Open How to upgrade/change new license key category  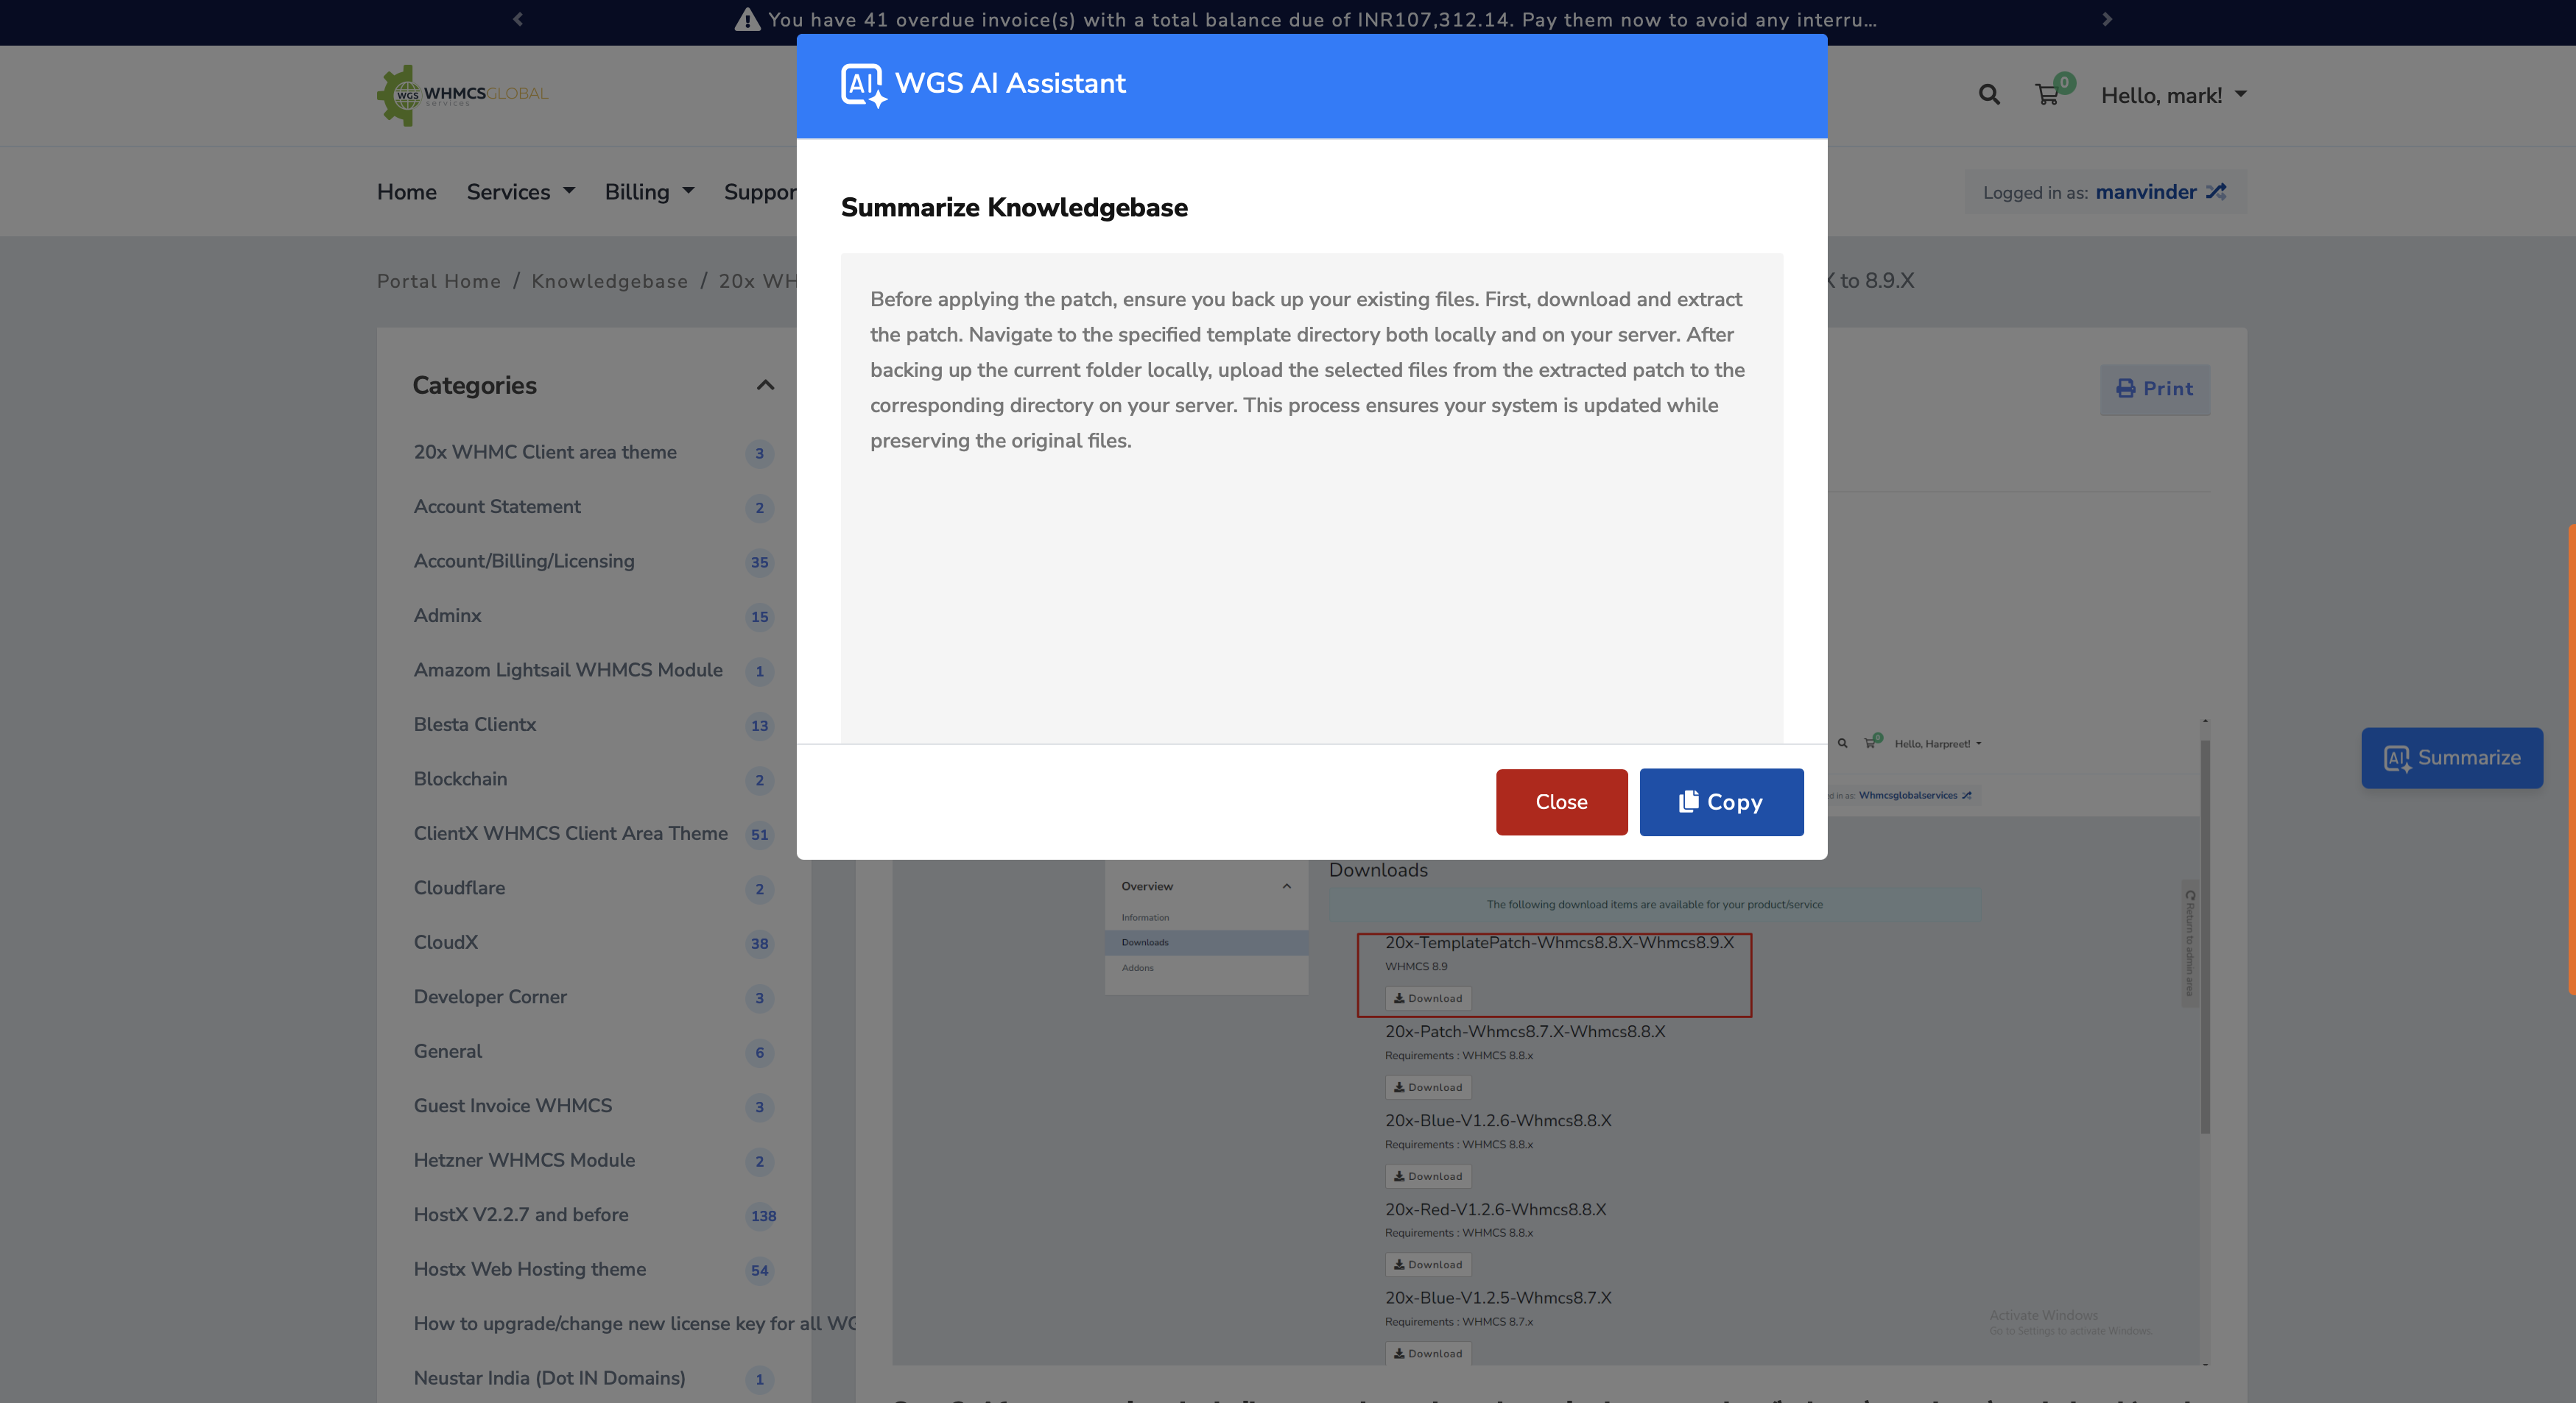coord(634,1323)
